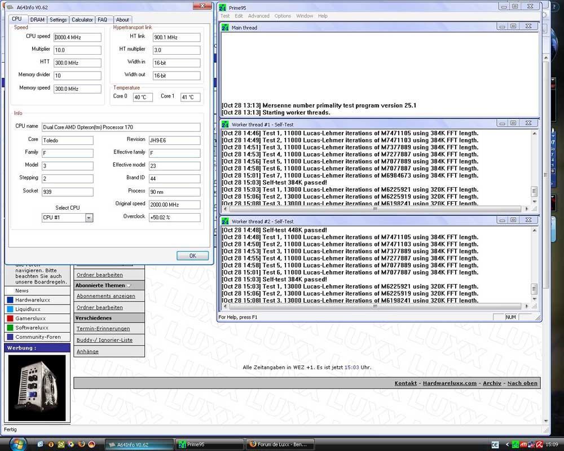This screenshot has width=564, height=451.
Task: Click the DE language indicator
Action: [495, 445]
